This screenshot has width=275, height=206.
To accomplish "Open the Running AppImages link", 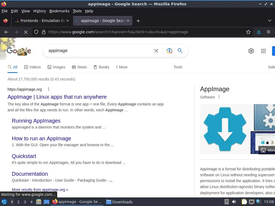I will [x=36, y=121].
